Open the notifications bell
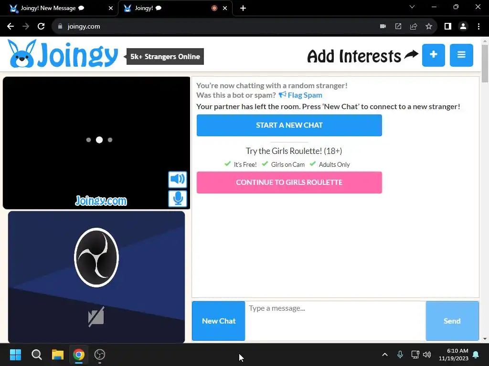The width and height of the screenshot is (489, 366). (476, 355)
